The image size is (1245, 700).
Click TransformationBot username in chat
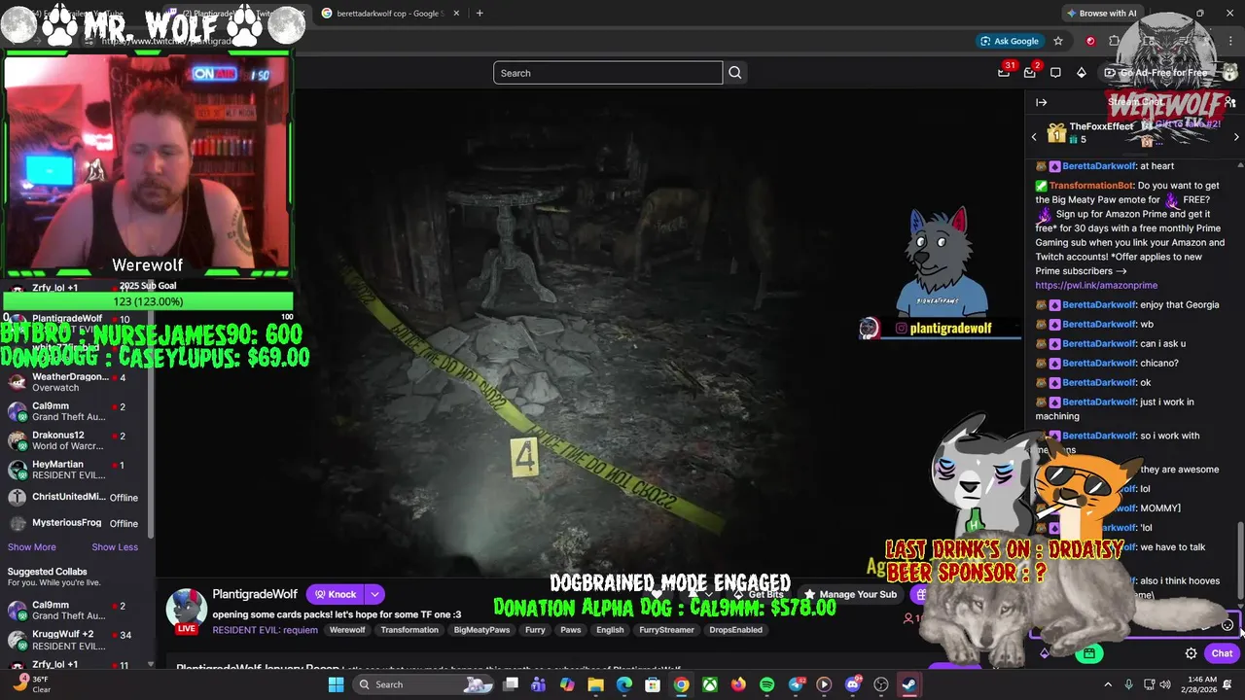point(1091,186)
